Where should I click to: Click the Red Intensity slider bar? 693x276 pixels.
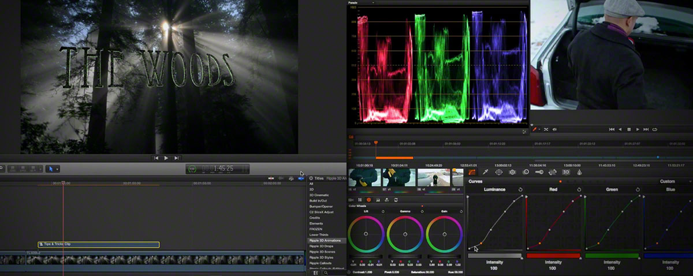click(553, 255)
